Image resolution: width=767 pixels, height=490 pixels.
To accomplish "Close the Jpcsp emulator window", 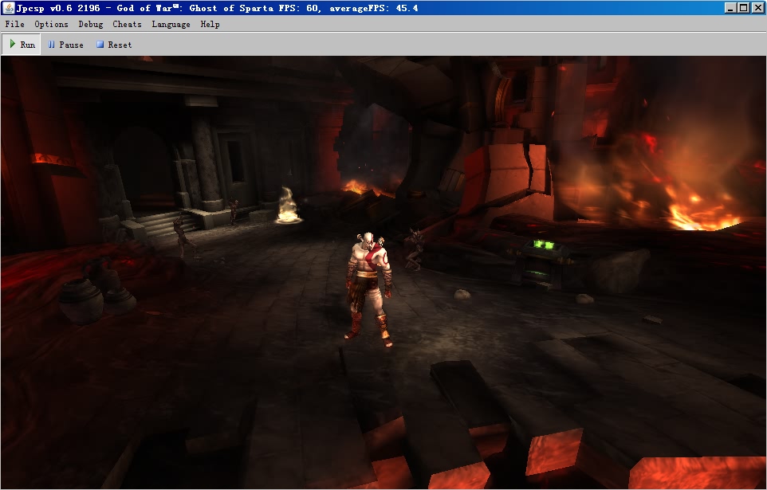I will pyautogui.click(x=757, y=8).
